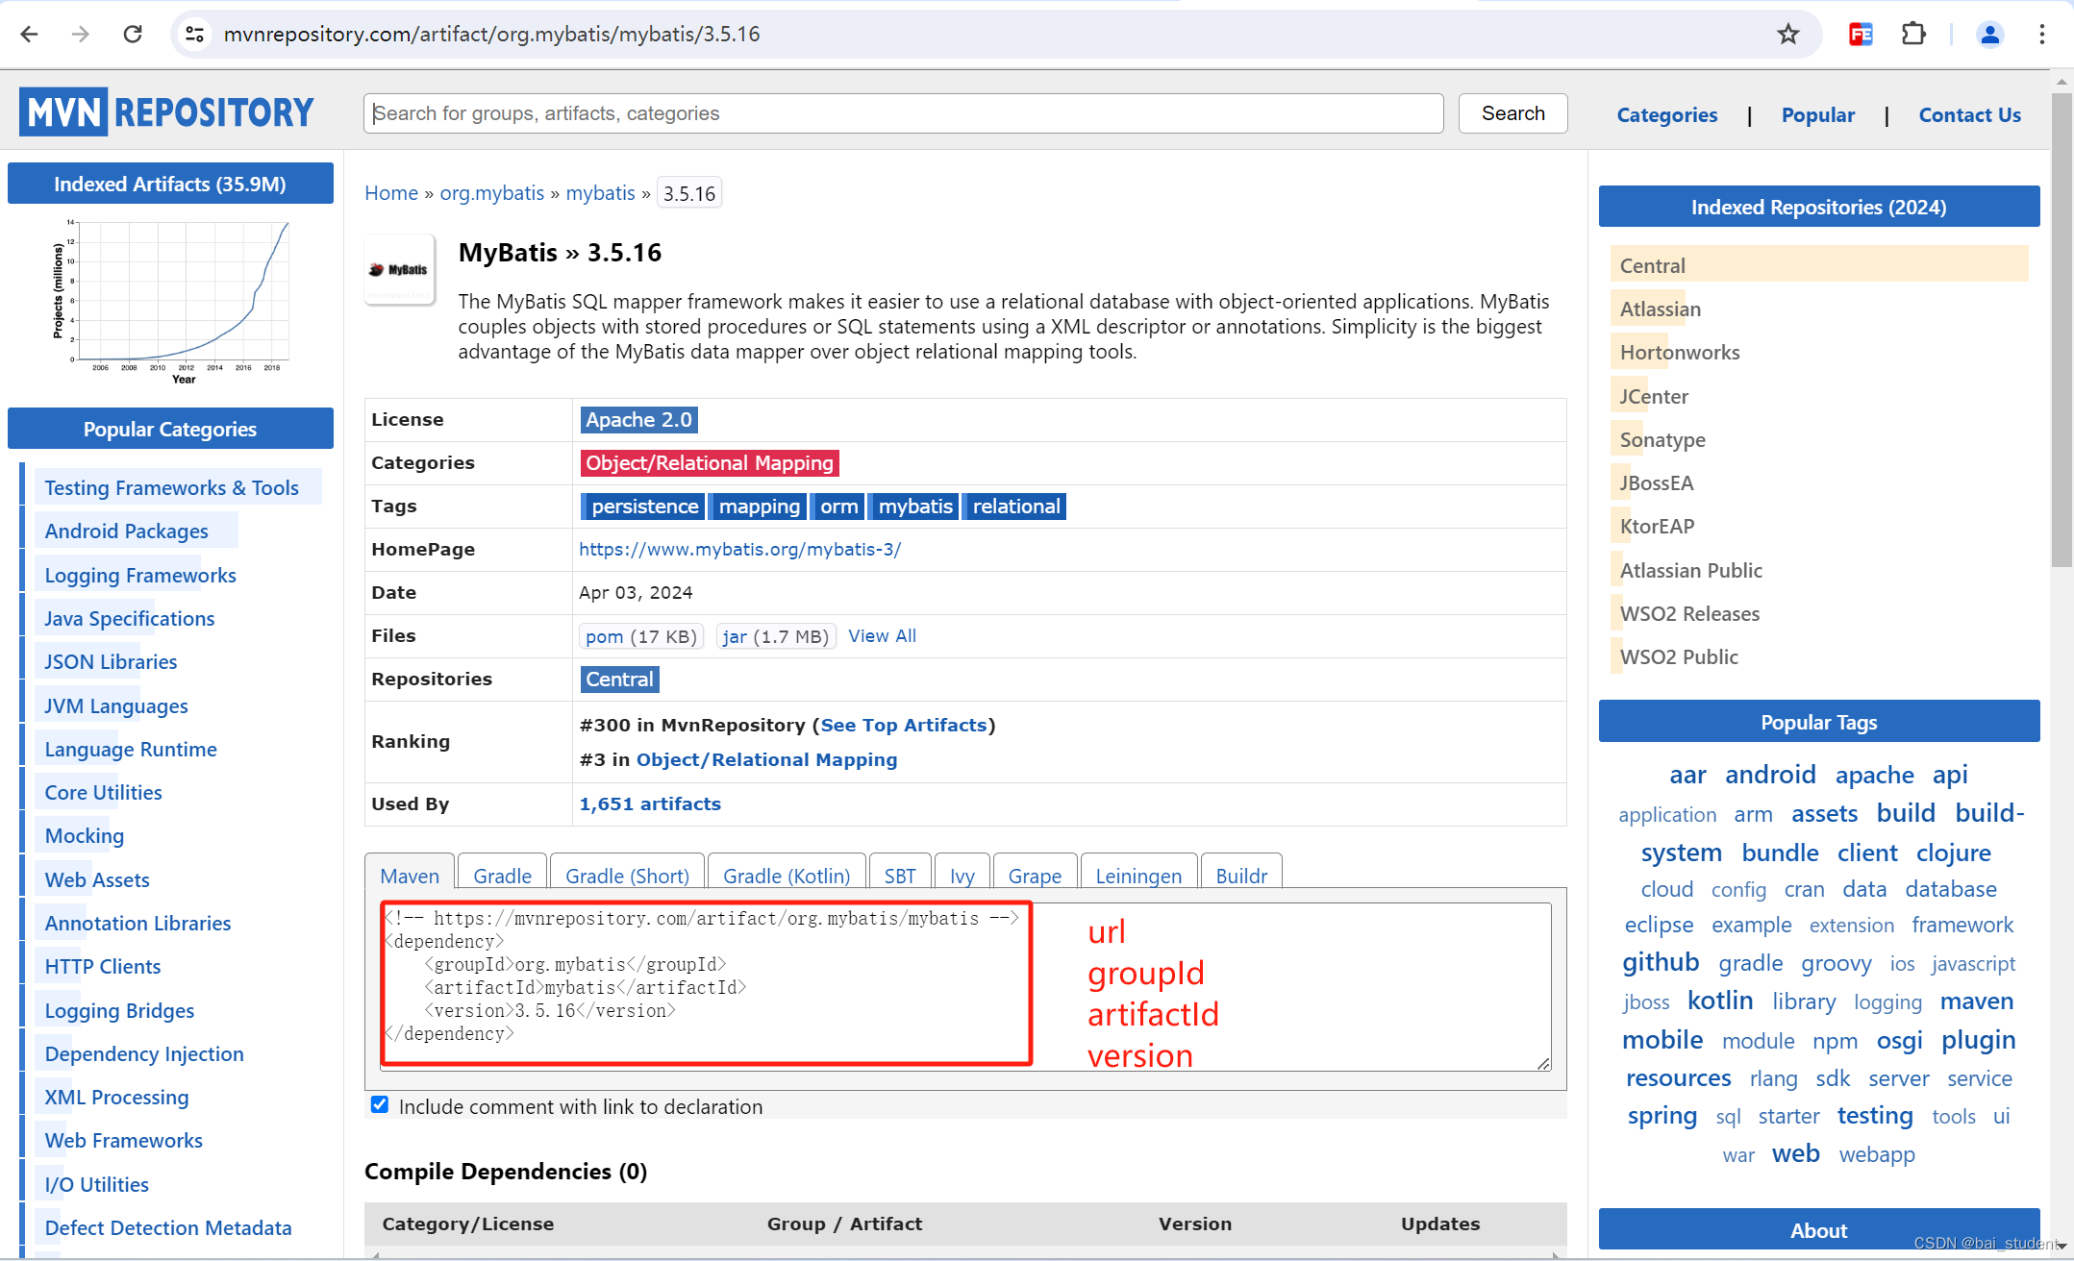Reload the current page
The height and width of the screenshot is (1261, 2074).
pos(133,35)
